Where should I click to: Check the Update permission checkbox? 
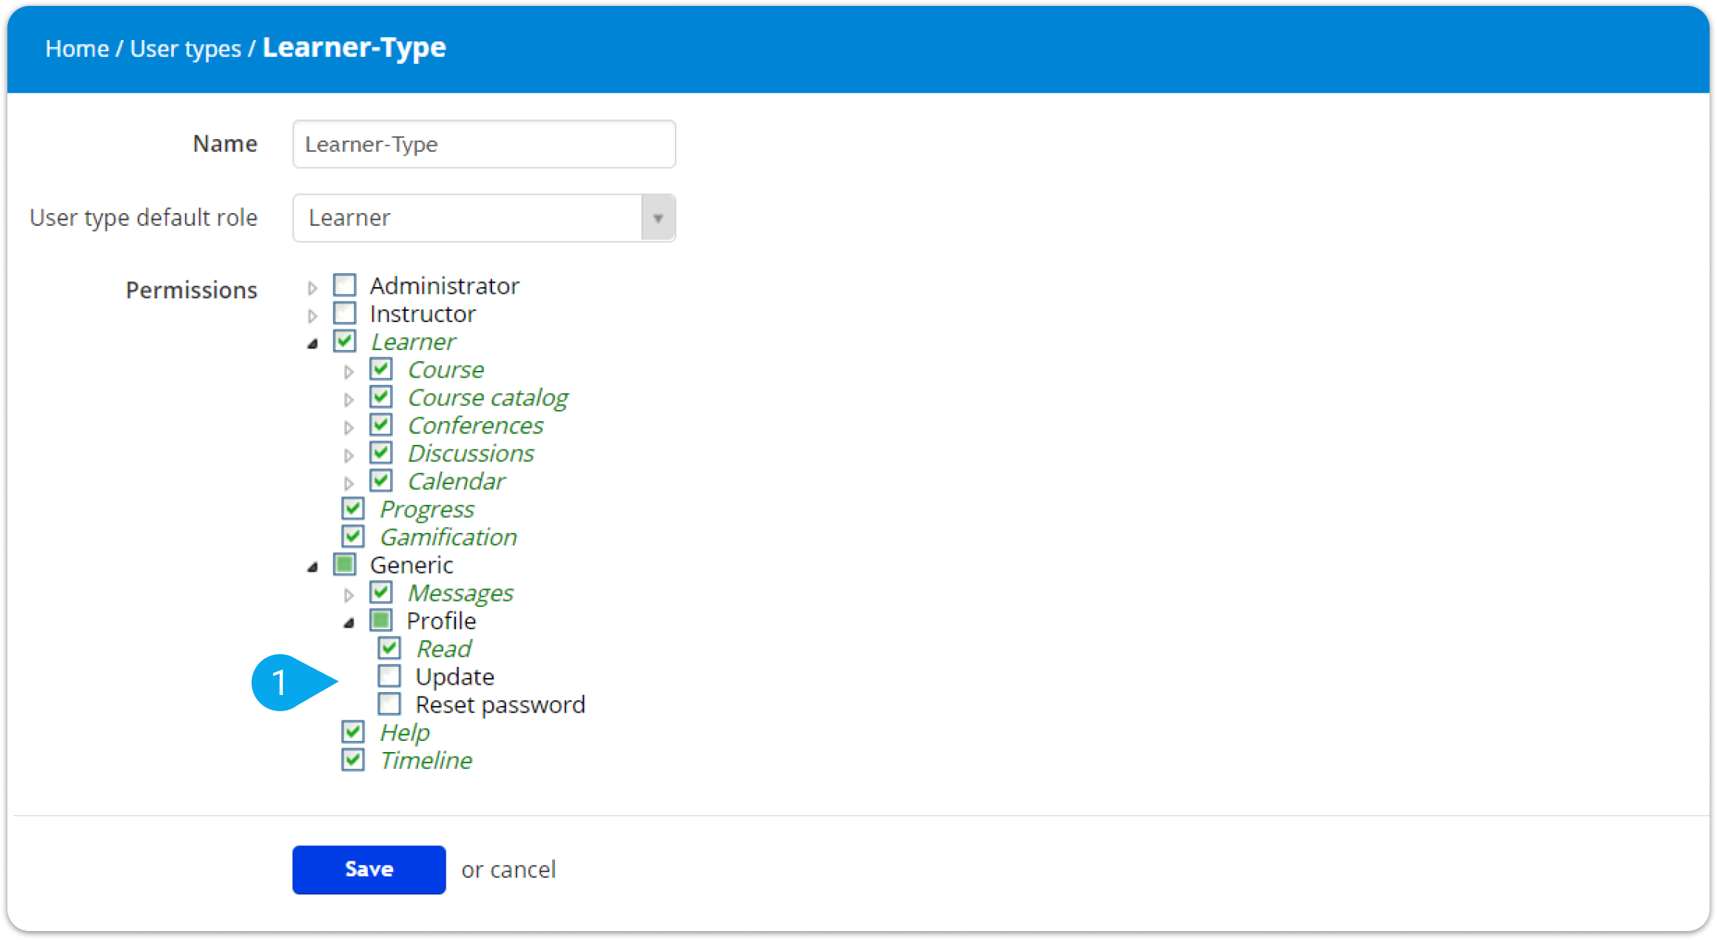pyautogui.click(x=389, y=676)
